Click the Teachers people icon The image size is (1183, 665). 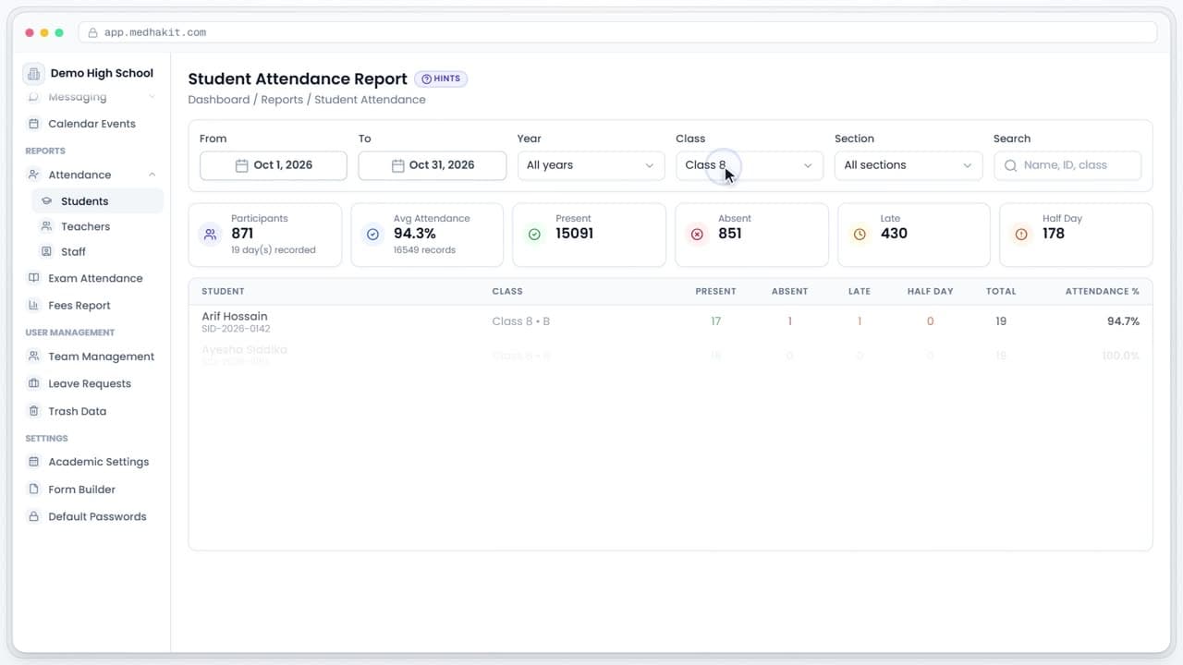pyautogui.click(x=47, y=226)
